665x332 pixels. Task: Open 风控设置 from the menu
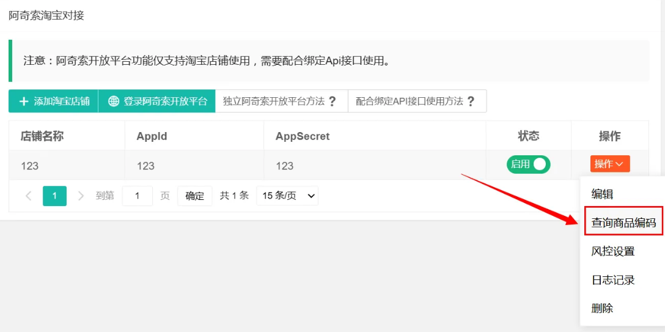[x=613, y=251]
